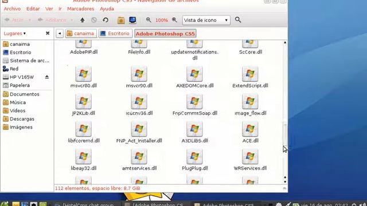Click the Adelante dropdown arrow
The image size is (367, 206).
(x=72, y=20)
